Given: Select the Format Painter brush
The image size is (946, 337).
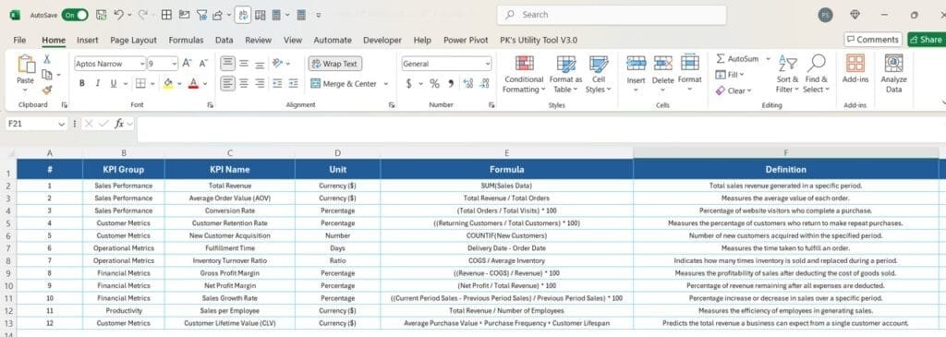Looking at the screenshot, I should point(46,90).
